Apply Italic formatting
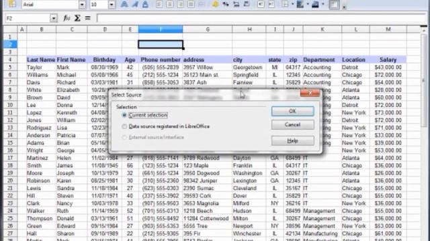430x241 pixels. pos(135,5)
